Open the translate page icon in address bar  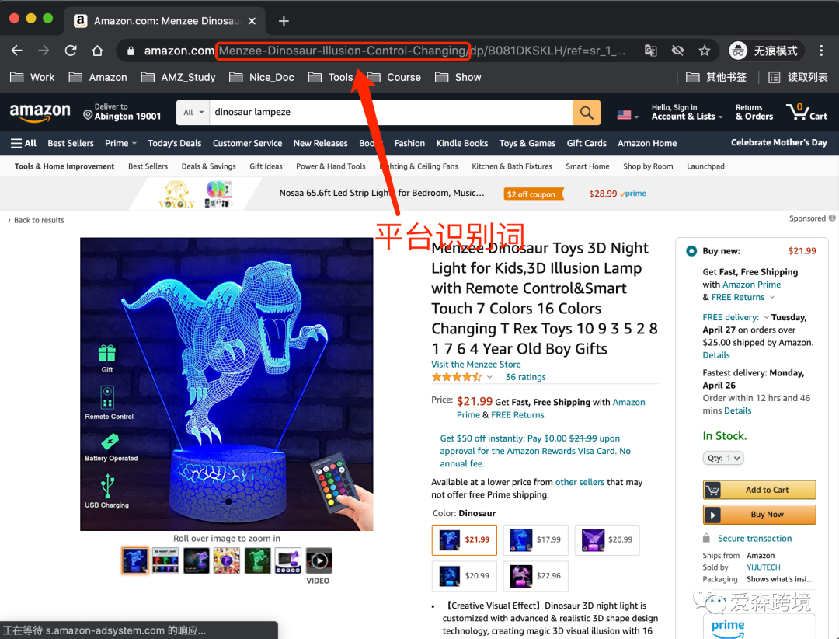tap(651, 51)
